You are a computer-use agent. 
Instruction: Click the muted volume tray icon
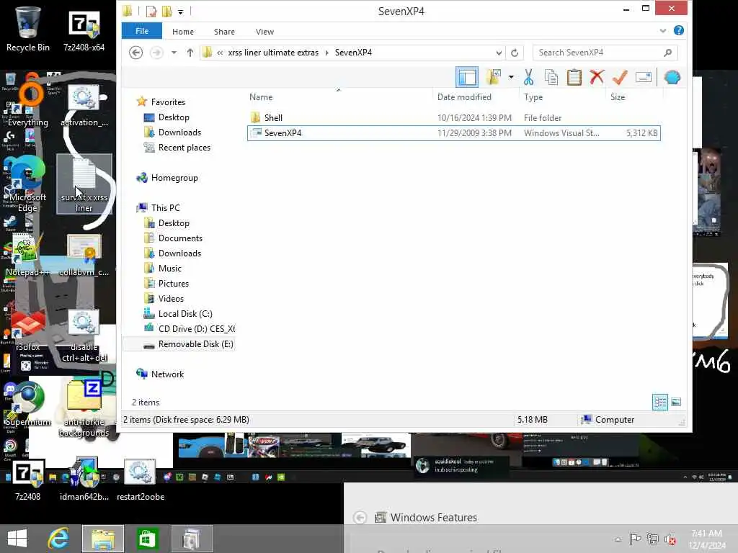(670, 539)
